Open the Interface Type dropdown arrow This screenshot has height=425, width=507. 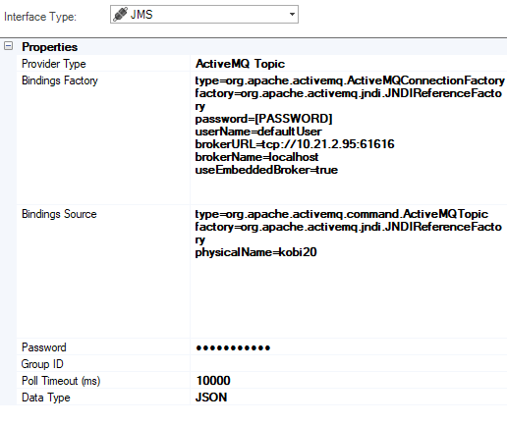click(x=292, y=15)
